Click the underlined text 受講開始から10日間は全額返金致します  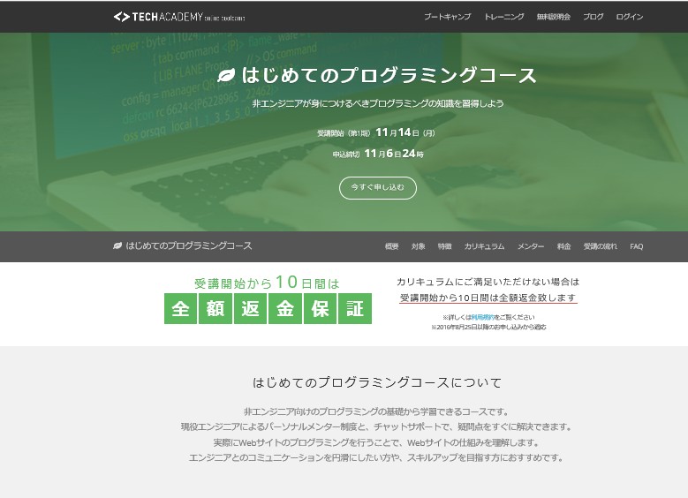coord(488,298)
